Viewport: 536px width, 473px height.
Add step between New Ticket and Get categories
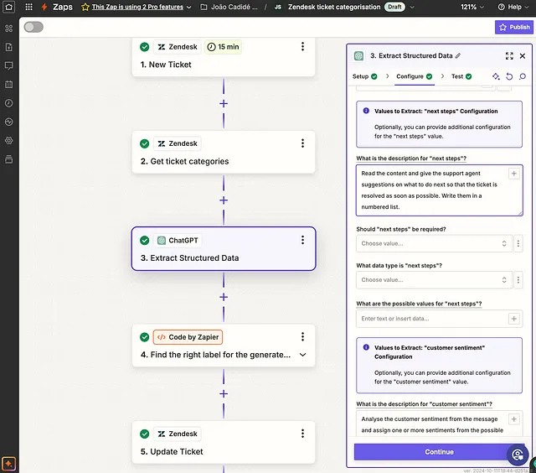[224, 103]
